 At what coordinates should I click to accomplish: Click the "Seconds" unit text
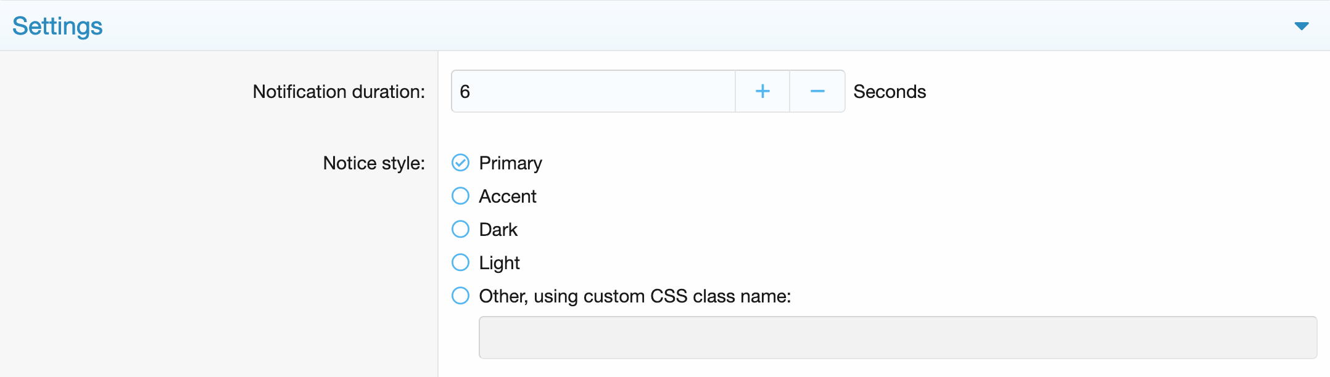tap(890, 92)
